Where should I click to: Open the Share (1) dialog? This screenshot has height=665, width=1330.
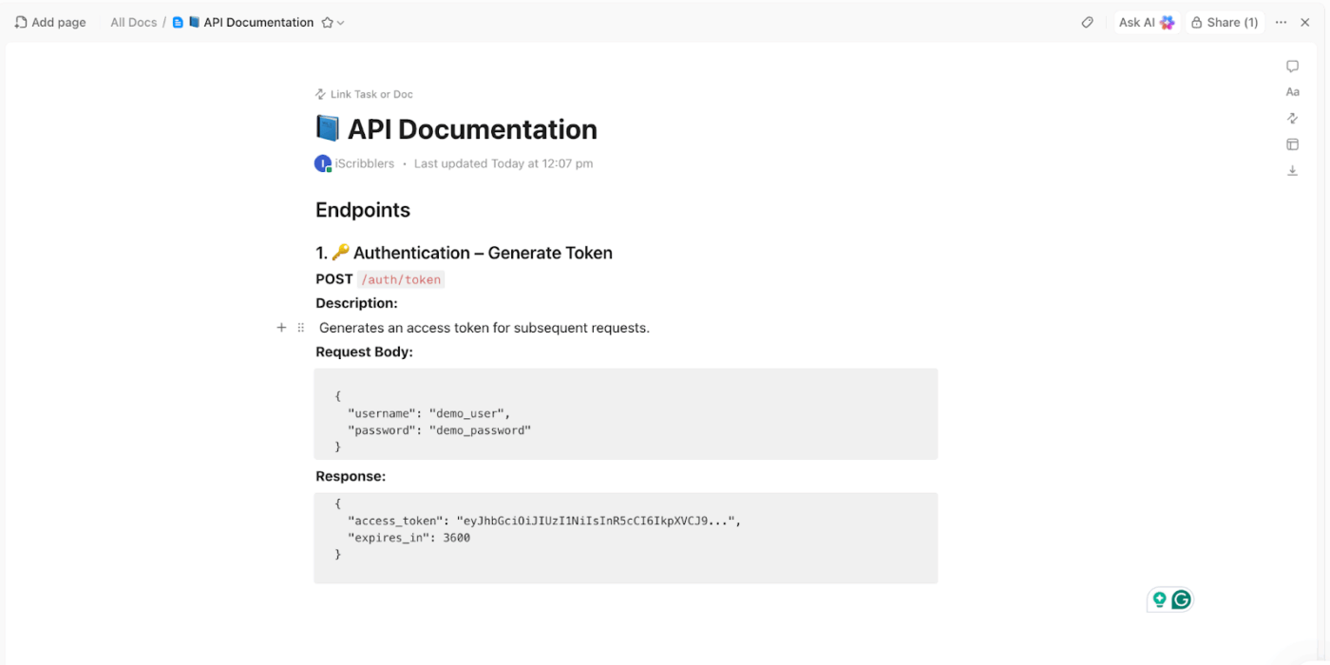point(1225,22)
